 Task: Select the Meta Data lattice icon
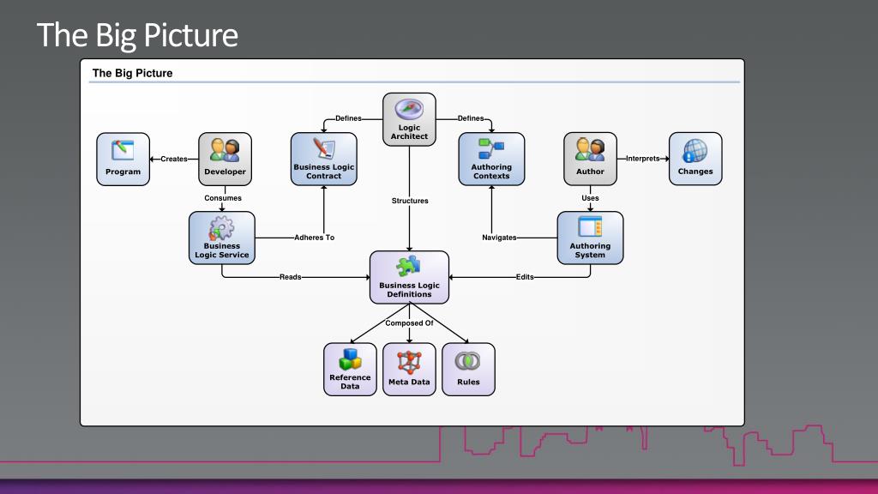pyautogui.click(x=409, y=363)
